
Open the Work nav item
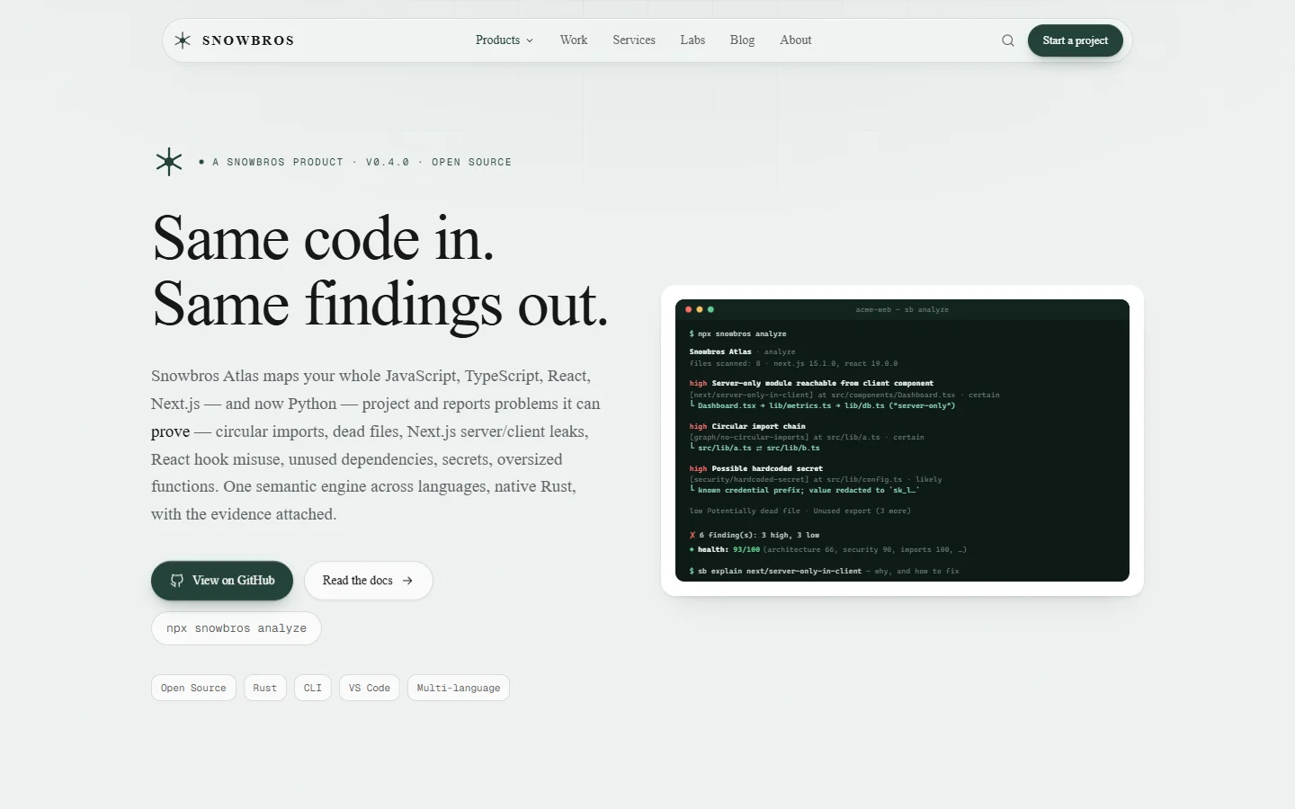pyautogui.click(x=574, y=40)
